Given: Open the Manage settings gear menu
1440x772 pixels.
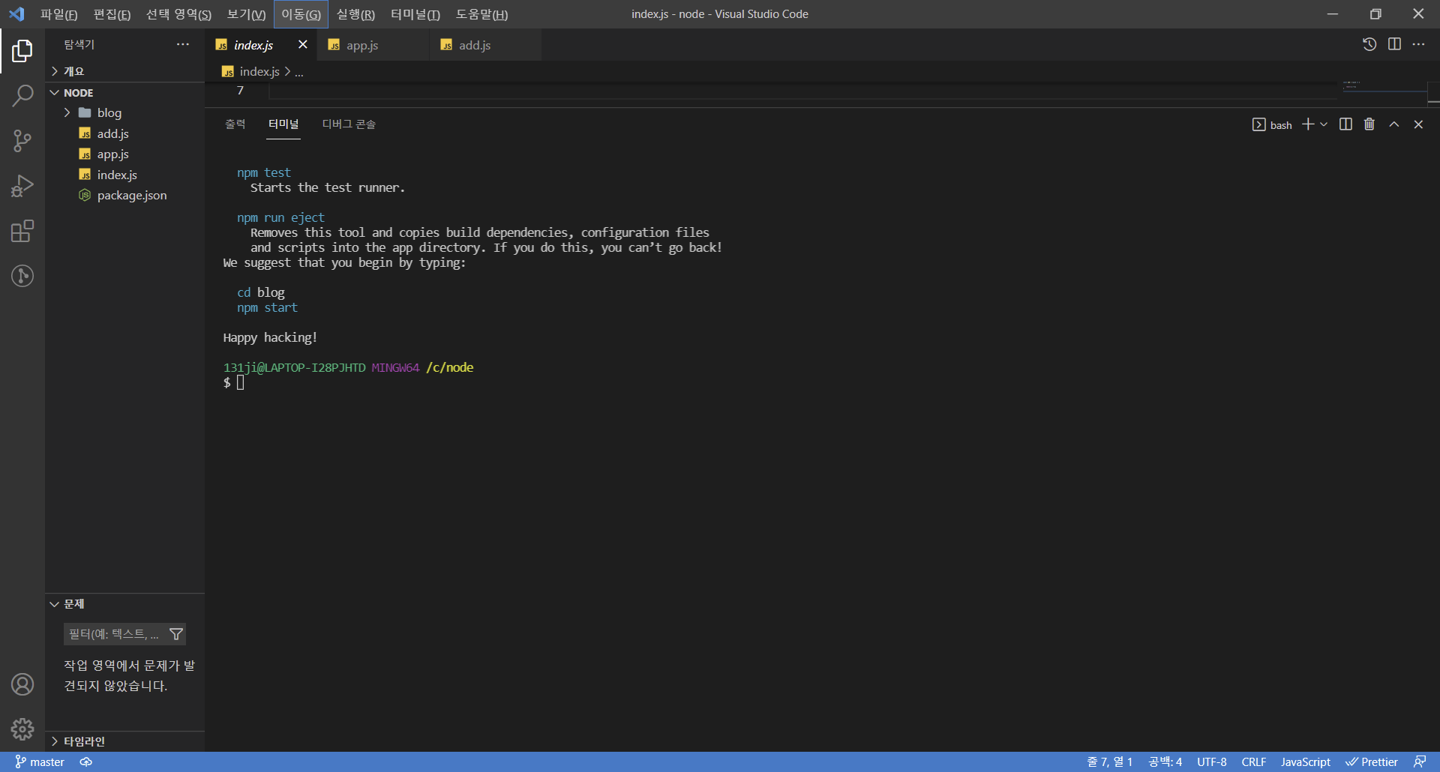Looking at the screenshot, I should 22,729.
